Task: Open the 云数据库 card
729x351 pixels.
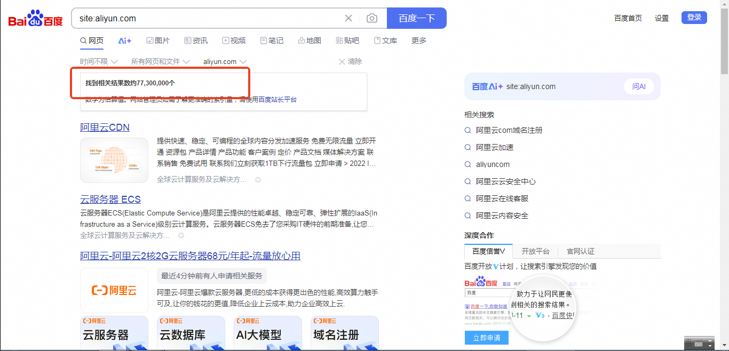Action: click(x=191, y=333)
